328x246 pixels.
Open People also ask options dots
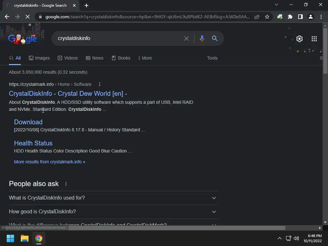pyautogui.click(x=66, y=184)
